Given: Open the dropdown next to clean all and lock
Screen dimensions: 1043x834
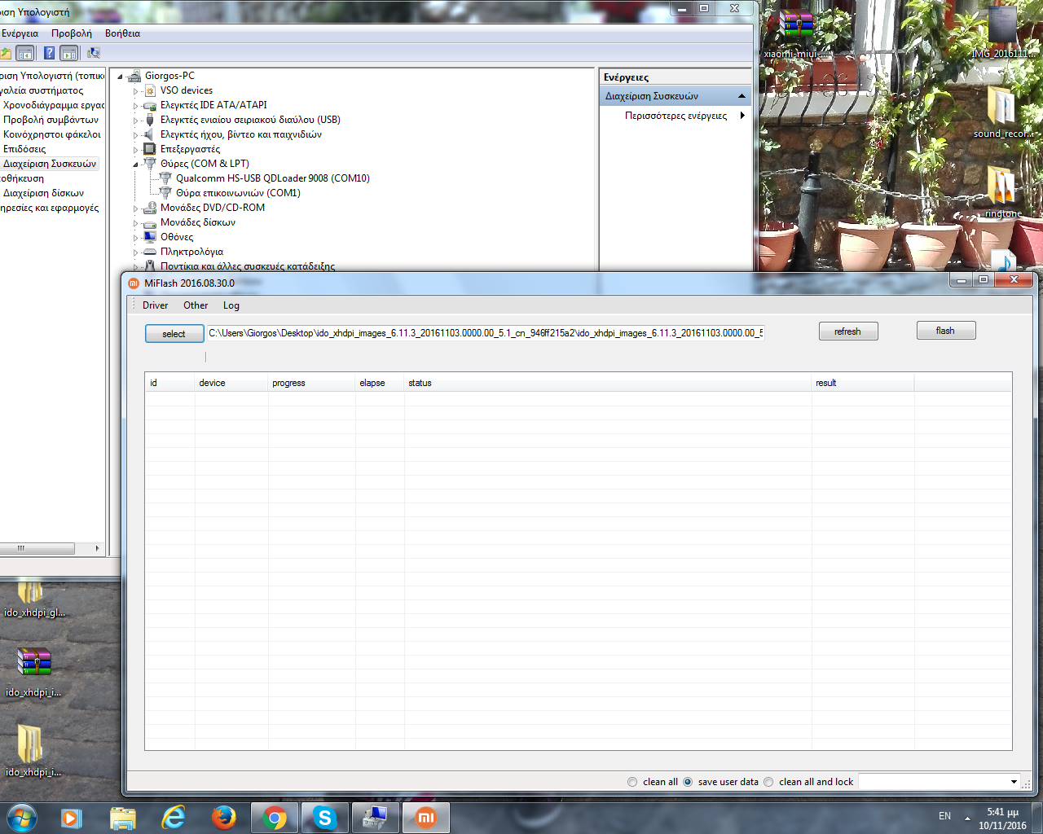Looking at the screenshot, I should click(x=1014, y=782).
